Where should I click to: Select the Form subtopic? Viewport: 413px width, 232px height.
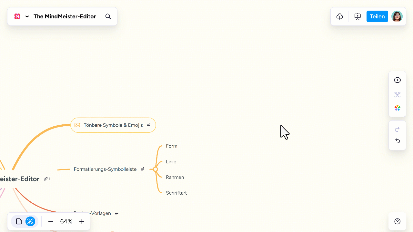coord(172,146)
